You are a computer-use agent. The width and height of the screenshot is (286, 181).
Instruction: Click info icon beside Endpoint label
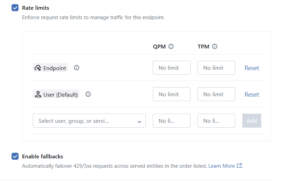coord(77,68)
